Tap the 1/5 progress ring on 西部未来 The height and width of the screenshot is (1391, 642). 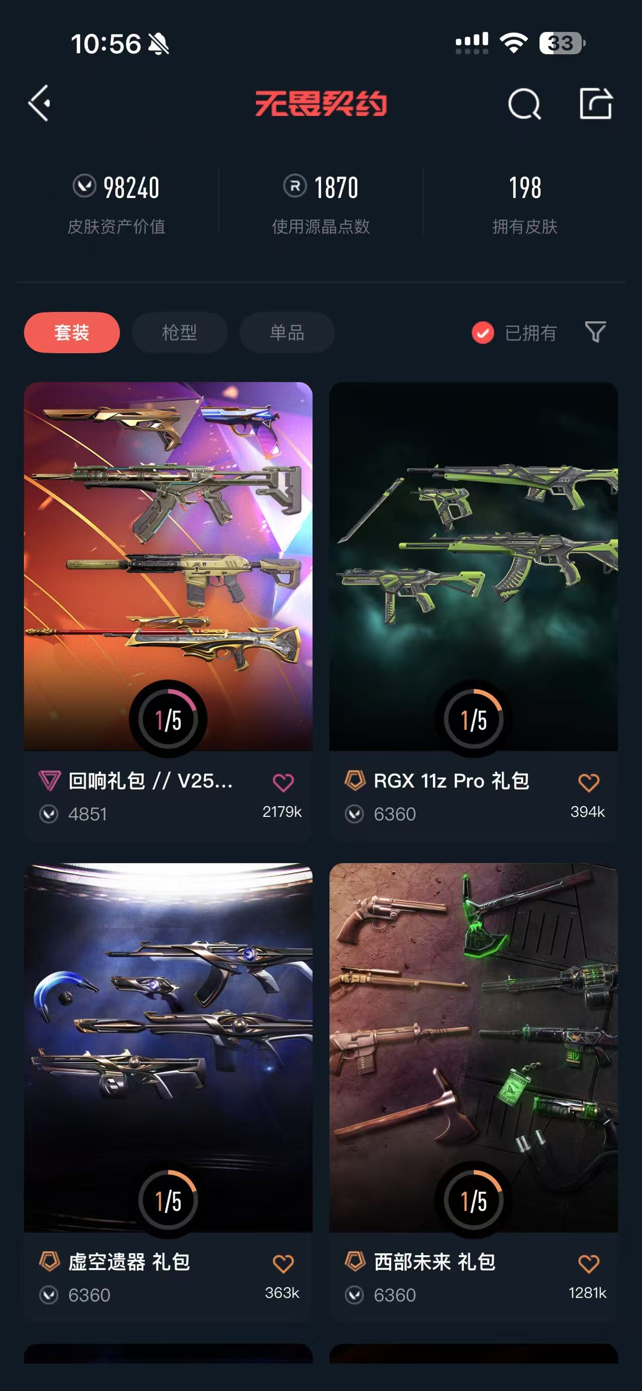(473, 1201)
